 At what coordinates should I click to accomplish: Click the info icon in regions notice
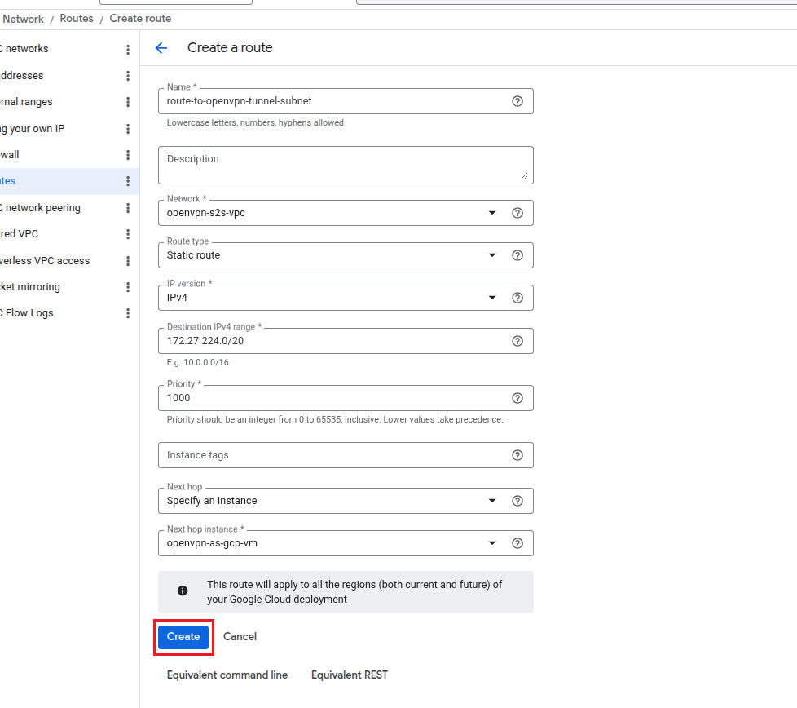[x=183, y=591]
